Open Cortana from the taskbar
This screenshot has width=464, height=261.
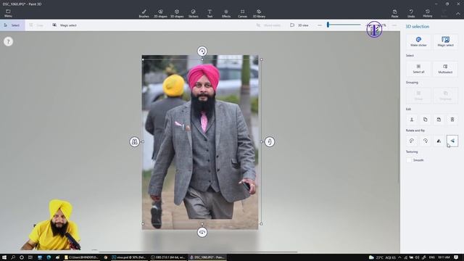pos(22,257)
